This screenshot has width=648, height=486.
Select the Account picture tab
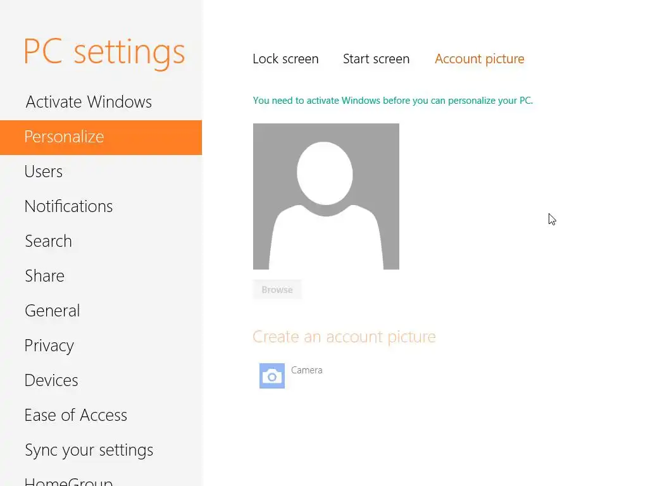(x=480, y=59)
